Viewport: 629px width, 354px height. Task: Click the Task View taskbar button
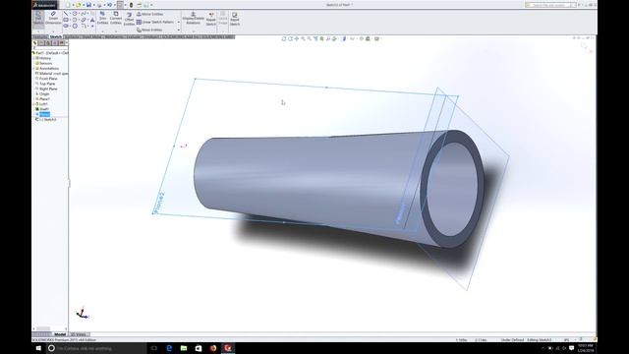pos(154,348)
